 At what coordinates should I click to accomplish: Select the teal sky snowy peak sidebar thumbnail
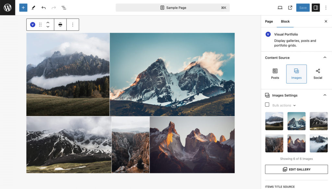pos(296,121)
